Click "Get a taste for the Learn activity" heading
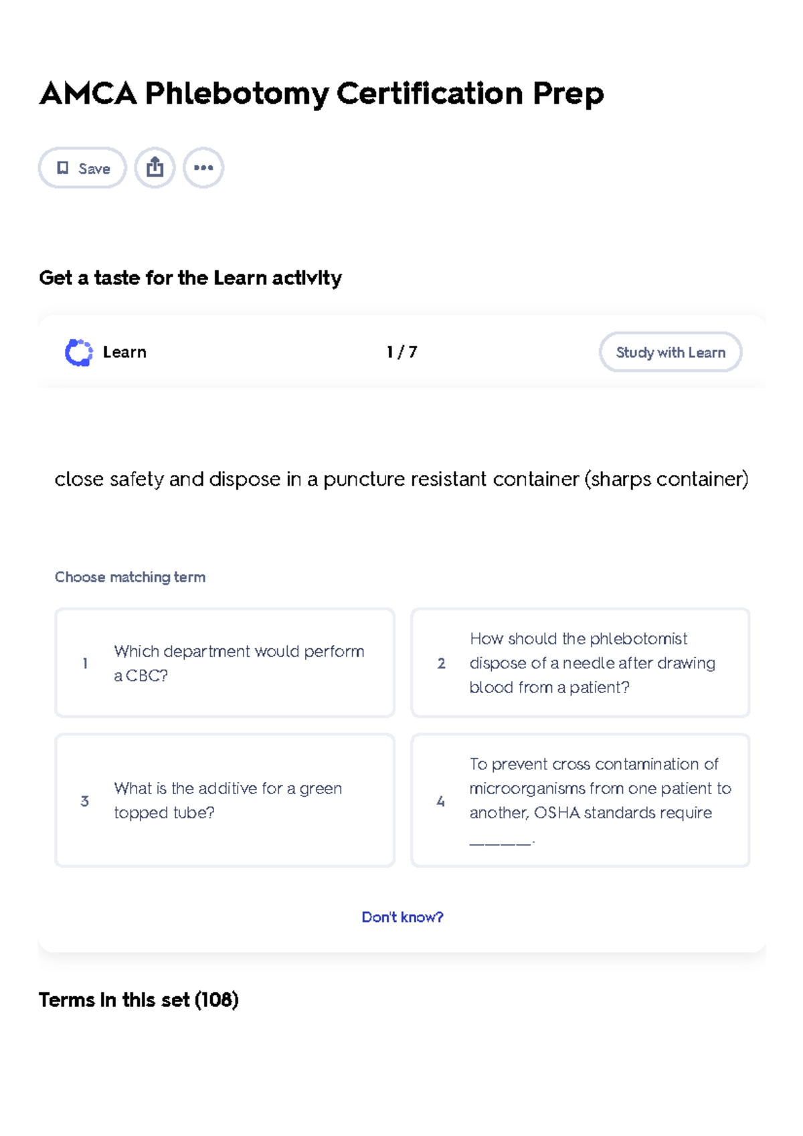 click(x=190, y=278)
